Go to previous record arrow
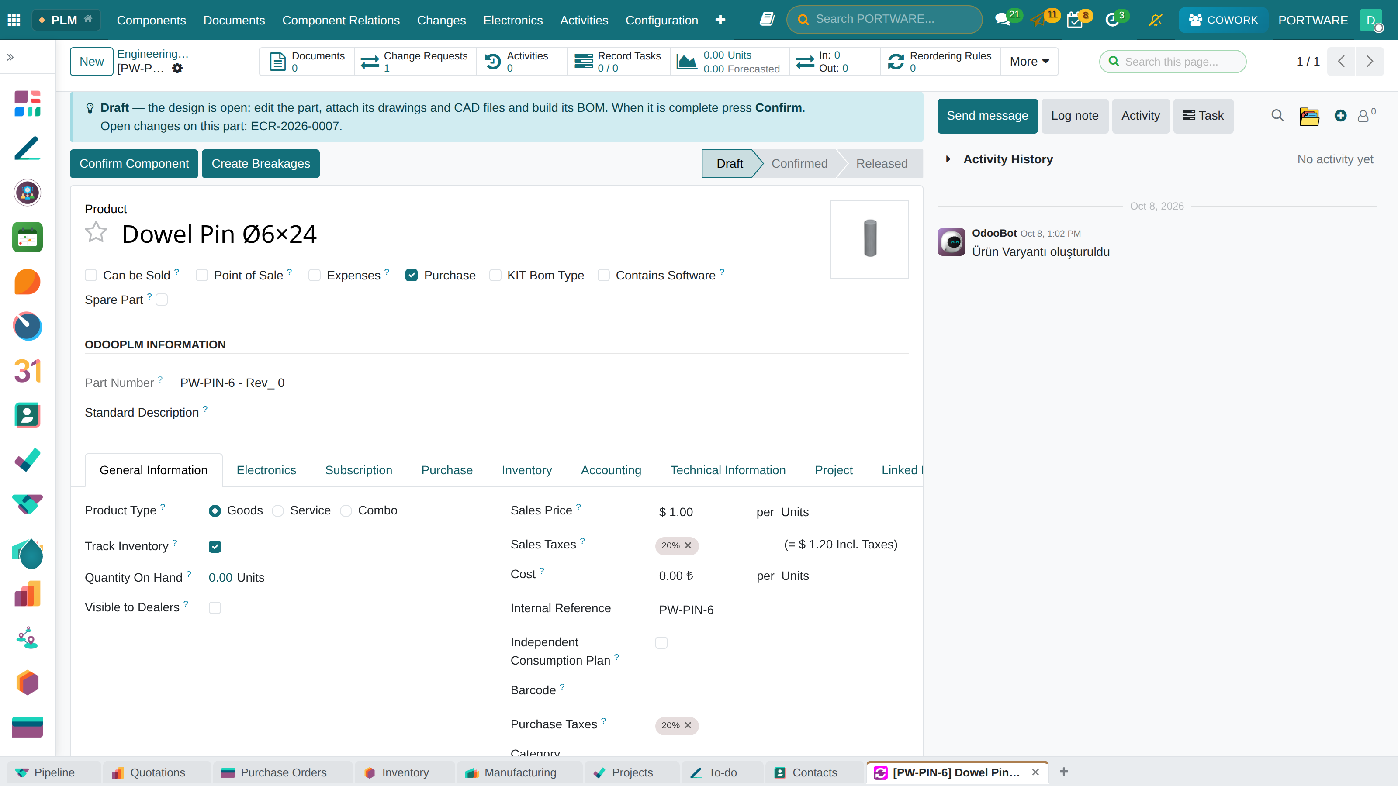The image size is (1398, 786). pyautogui.click(x=1342, y=61)
